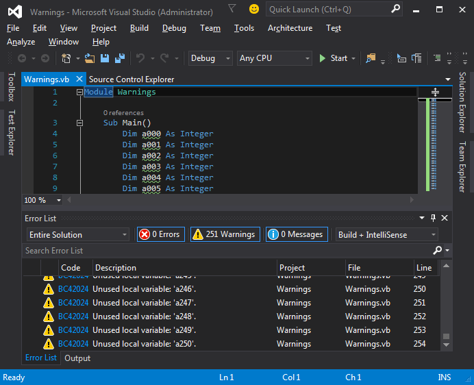This screenshot has width=474, height=385.
Task: Click the Find in Files icon
Action: coord(371,58)
